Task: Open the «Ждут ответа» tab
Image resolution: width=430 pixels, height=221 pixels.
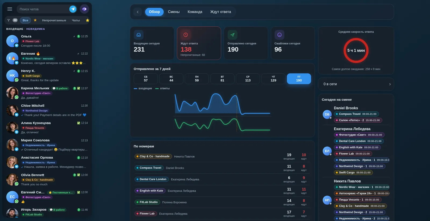Action: pyautogui.click(x=221, y=12)
